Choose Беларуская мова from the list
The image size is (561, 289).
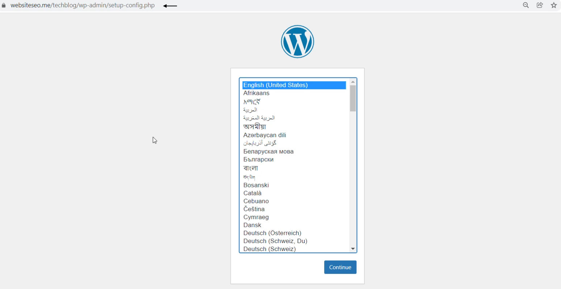coord(294,151)
